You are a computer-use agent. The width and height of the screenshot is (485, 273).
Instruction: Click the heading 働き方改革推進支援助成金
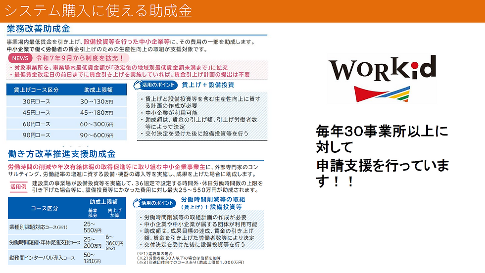pyautogui.click(x=62, y=154)
